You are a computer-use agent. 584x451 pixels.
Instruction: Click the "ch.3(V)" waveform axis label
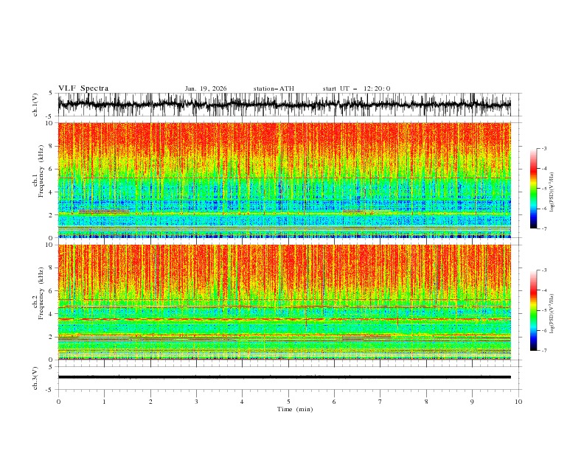(35, 378)
